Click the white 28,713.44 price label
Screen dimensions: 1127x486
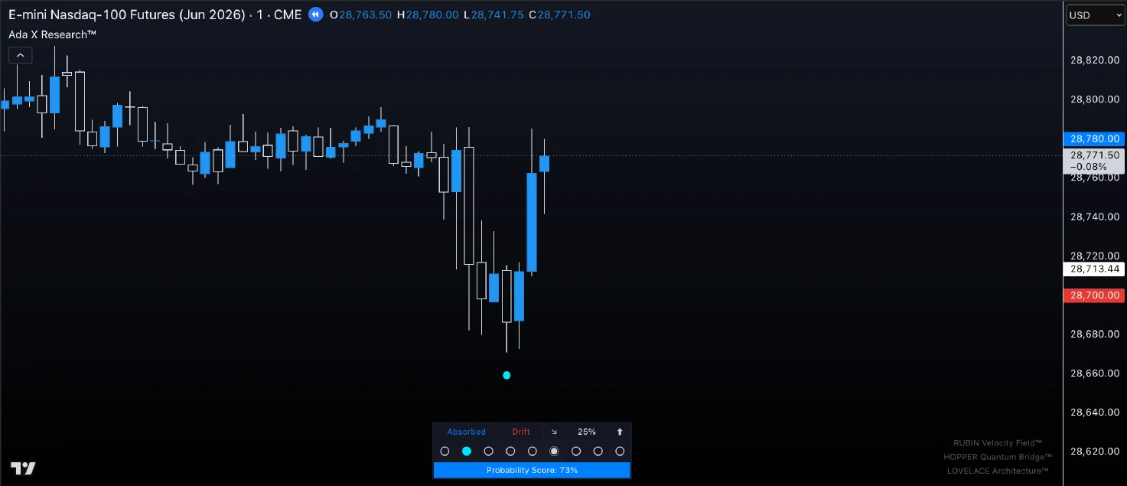[x=1094, y=269]
